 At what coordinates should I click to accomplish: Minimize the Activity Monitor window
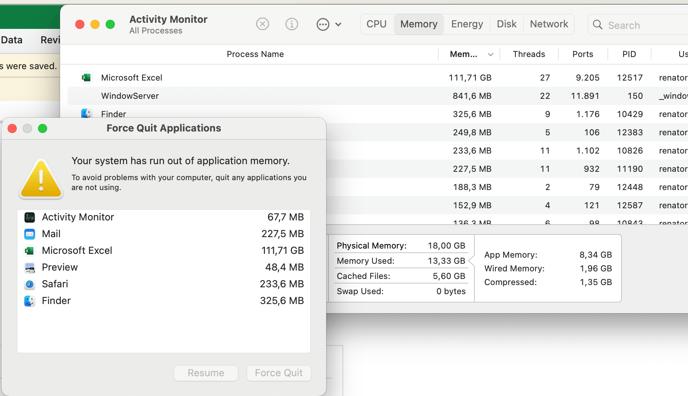pyautogui.click(x=95, y=24)
